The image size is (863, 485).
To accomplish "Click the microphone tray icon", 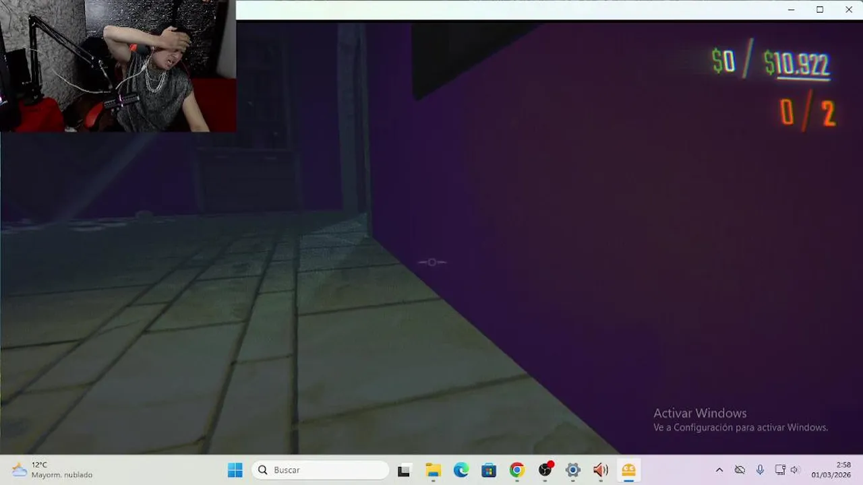I will pyautogui.click(x=760, y=470).
